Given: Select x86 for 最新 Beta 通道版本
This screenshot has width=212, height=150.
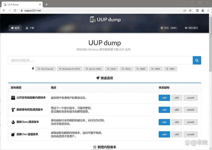Looking at the screenshot, I should pos(177,122).
